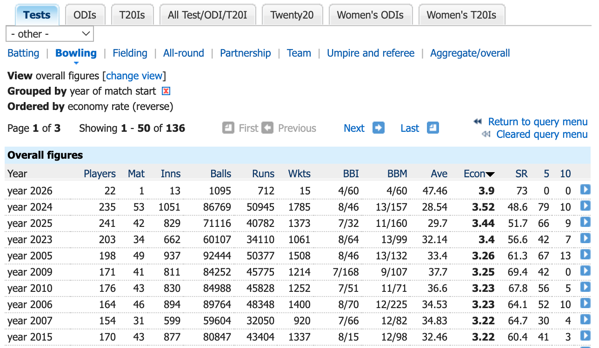Remove grouping with the red X icon

pyautogui.click(x=166, y=91)
